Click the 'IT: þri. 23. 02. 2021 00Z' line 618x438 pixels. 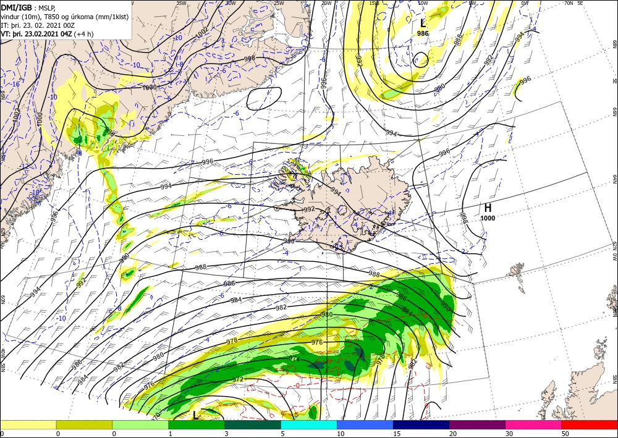coord(38,25)
